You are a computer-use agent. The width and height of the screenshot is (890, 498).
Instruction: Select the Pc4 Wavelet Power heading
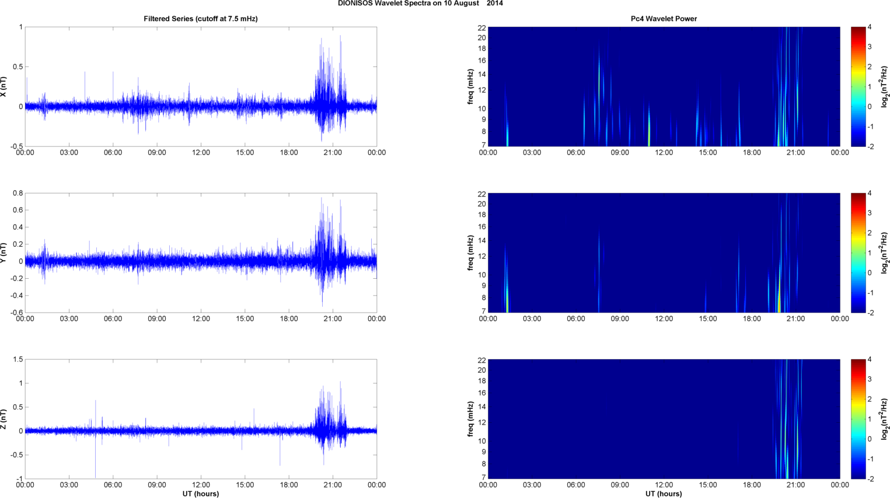664,19
